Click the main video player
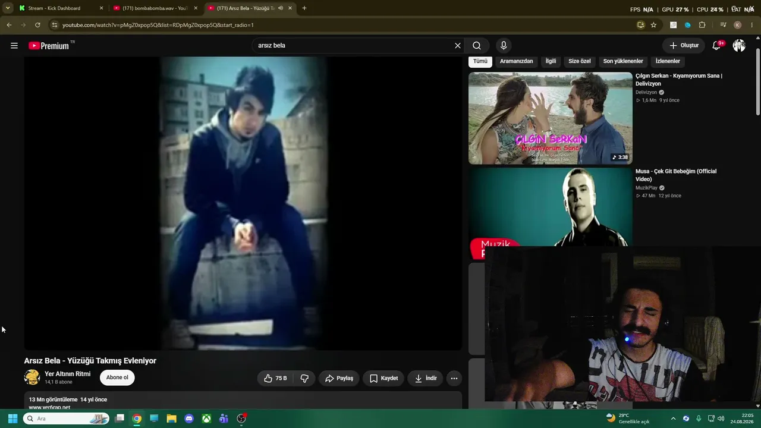The height and width of the screenshot is (428, 761). (x=243, y=203)
